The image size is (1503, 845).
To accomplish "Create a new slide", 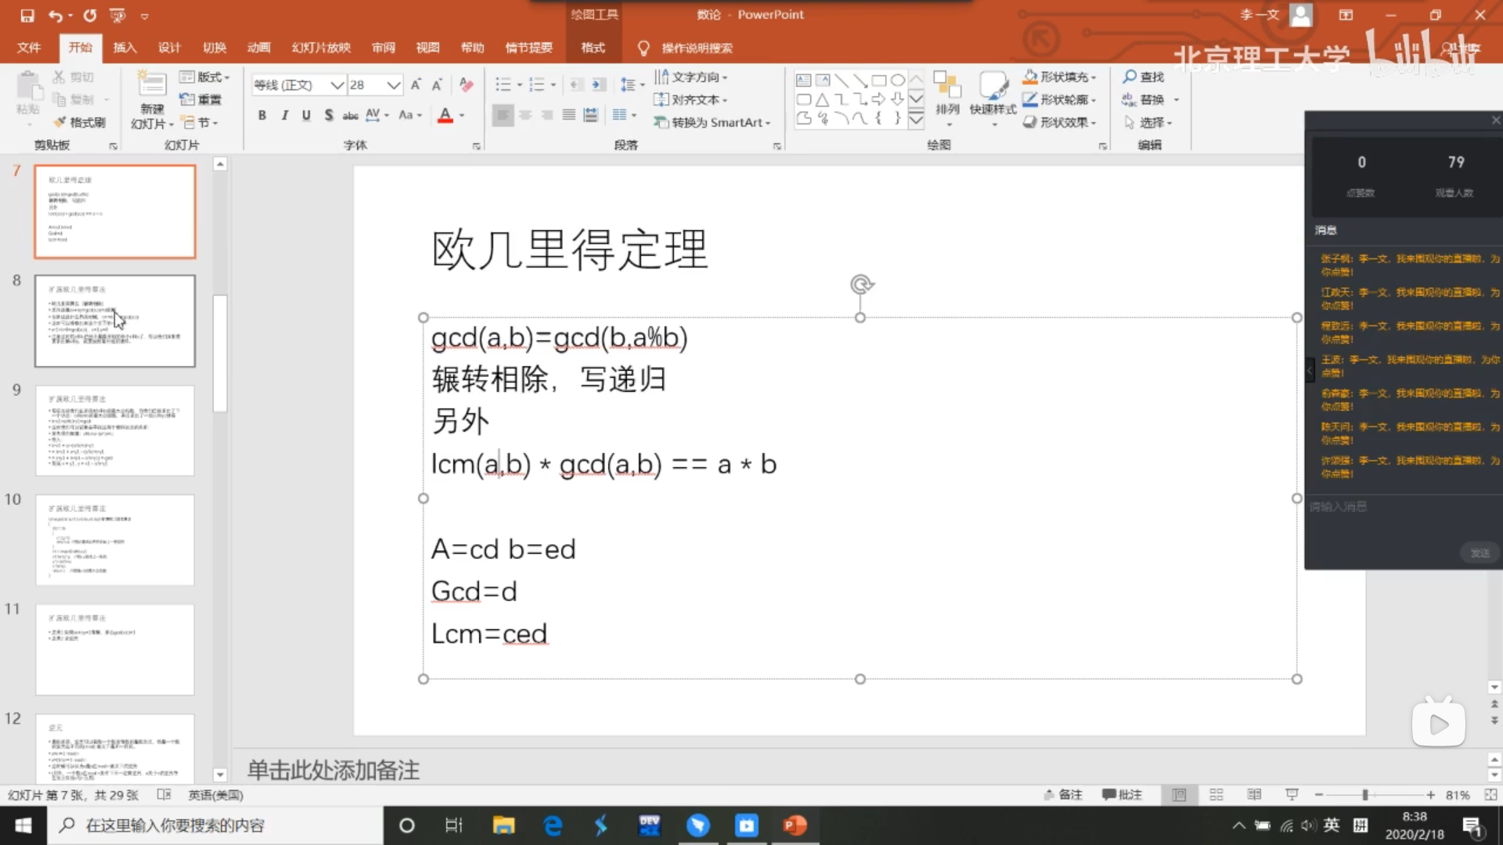I will click(151, 88).
